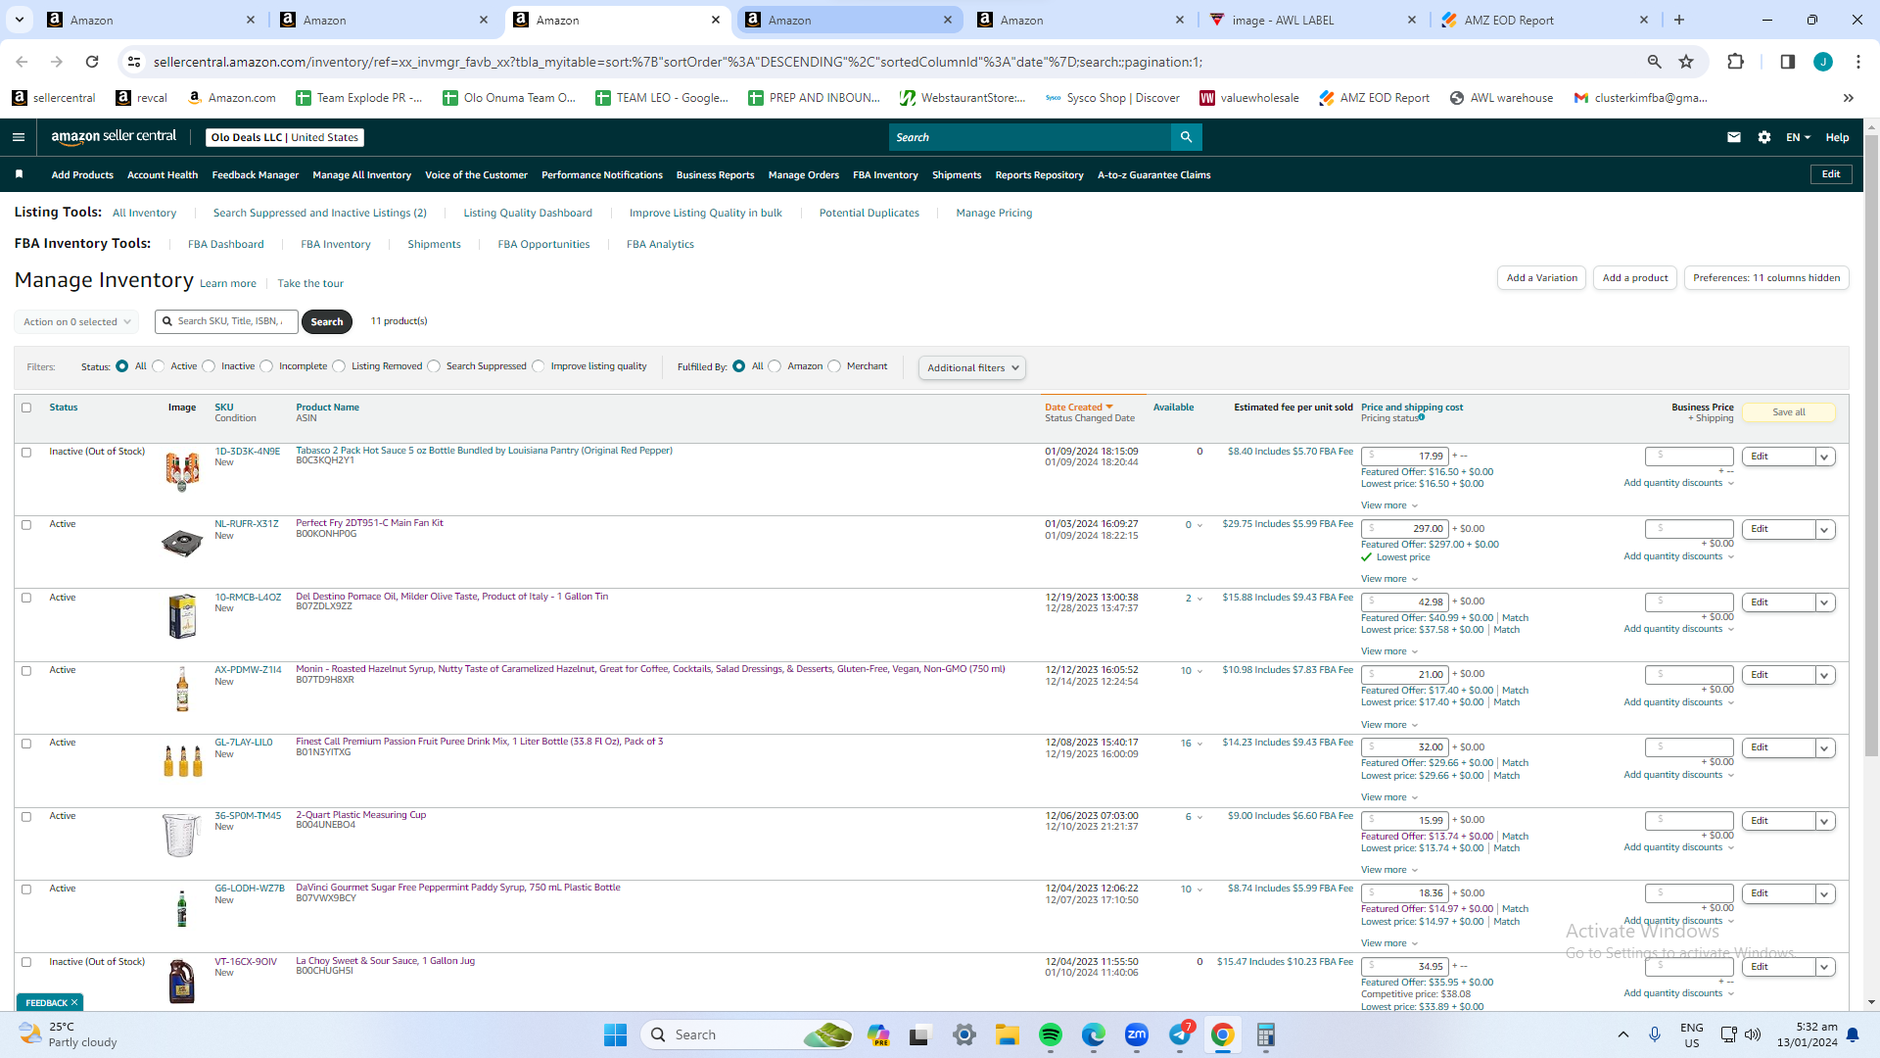Open the Calculator from the taskbar
This screenshot has width=1880, height=1058.
[1266, 1034]
